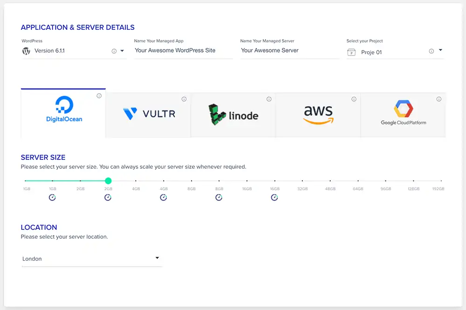Set the server size slider to 96GB
The height and width of the screenshot is (310, 466).
(x=386, y=181)
